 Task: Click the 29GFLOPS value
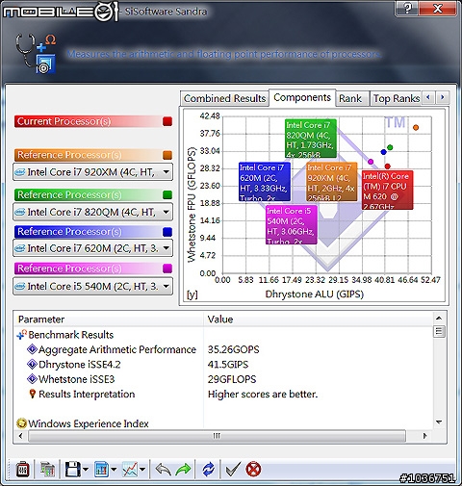[232, 379]
